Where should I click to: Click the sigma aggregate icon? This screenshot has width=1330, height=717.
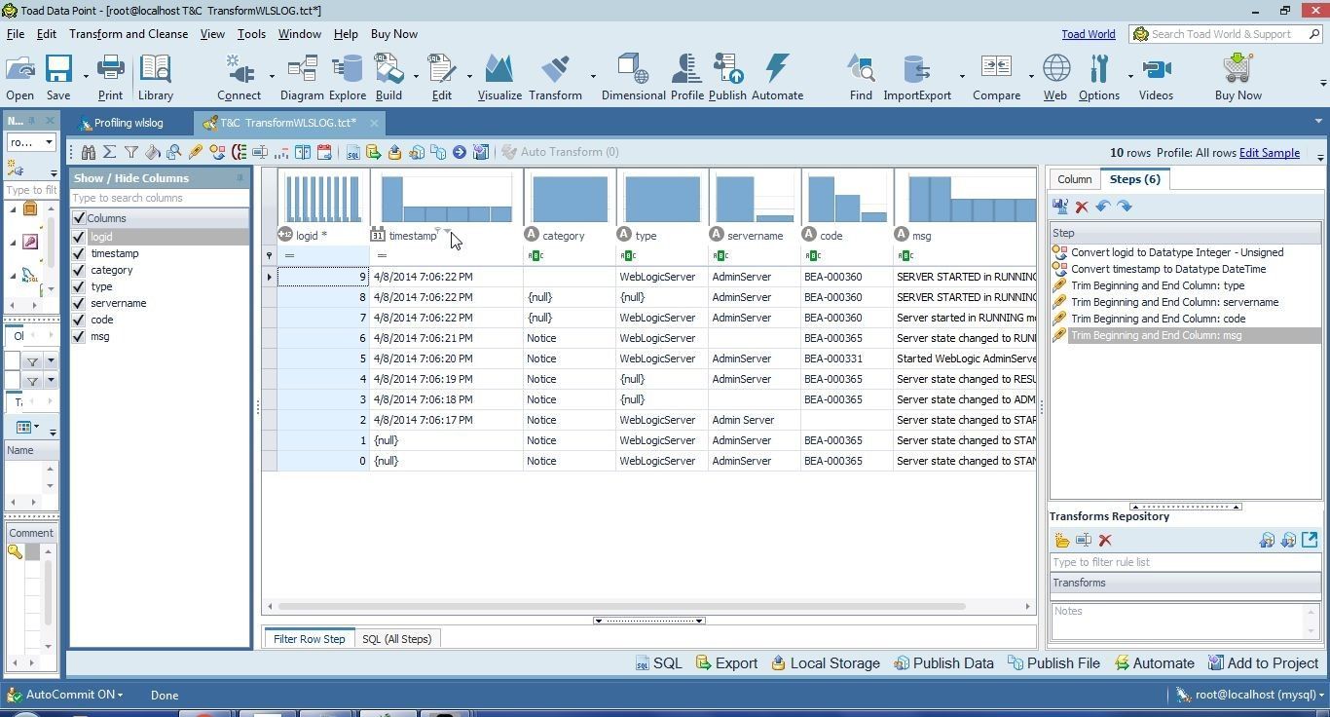click(x=109, y=152)
